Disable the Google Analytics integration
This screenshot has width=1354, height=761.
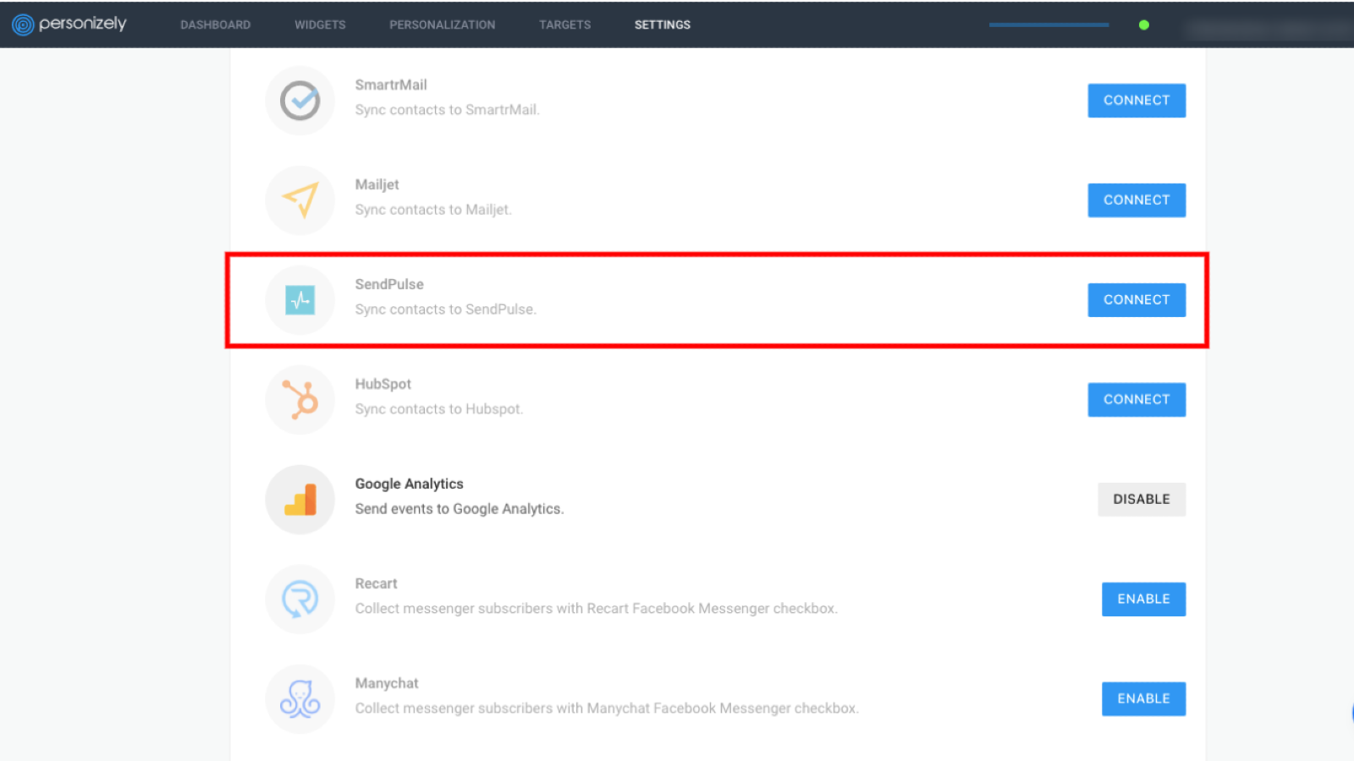(x=1141, y=500)
